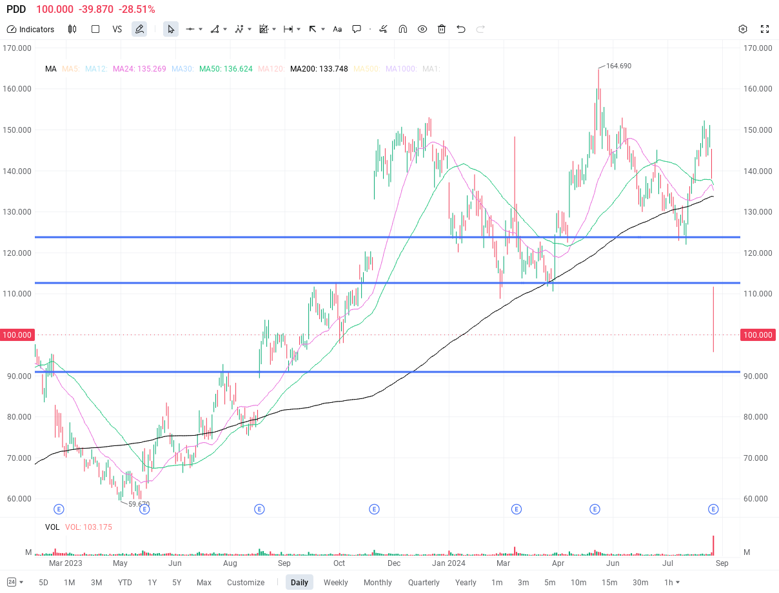Image resolution: width=779 pixels, height=593 pixels.
Task: Click the earnings marker near Sep
Action: pyautogui.click(x=713, y=509)
